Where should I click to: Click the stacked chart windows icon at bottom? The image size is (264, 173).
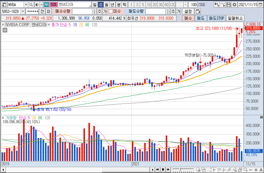point(240,170)
